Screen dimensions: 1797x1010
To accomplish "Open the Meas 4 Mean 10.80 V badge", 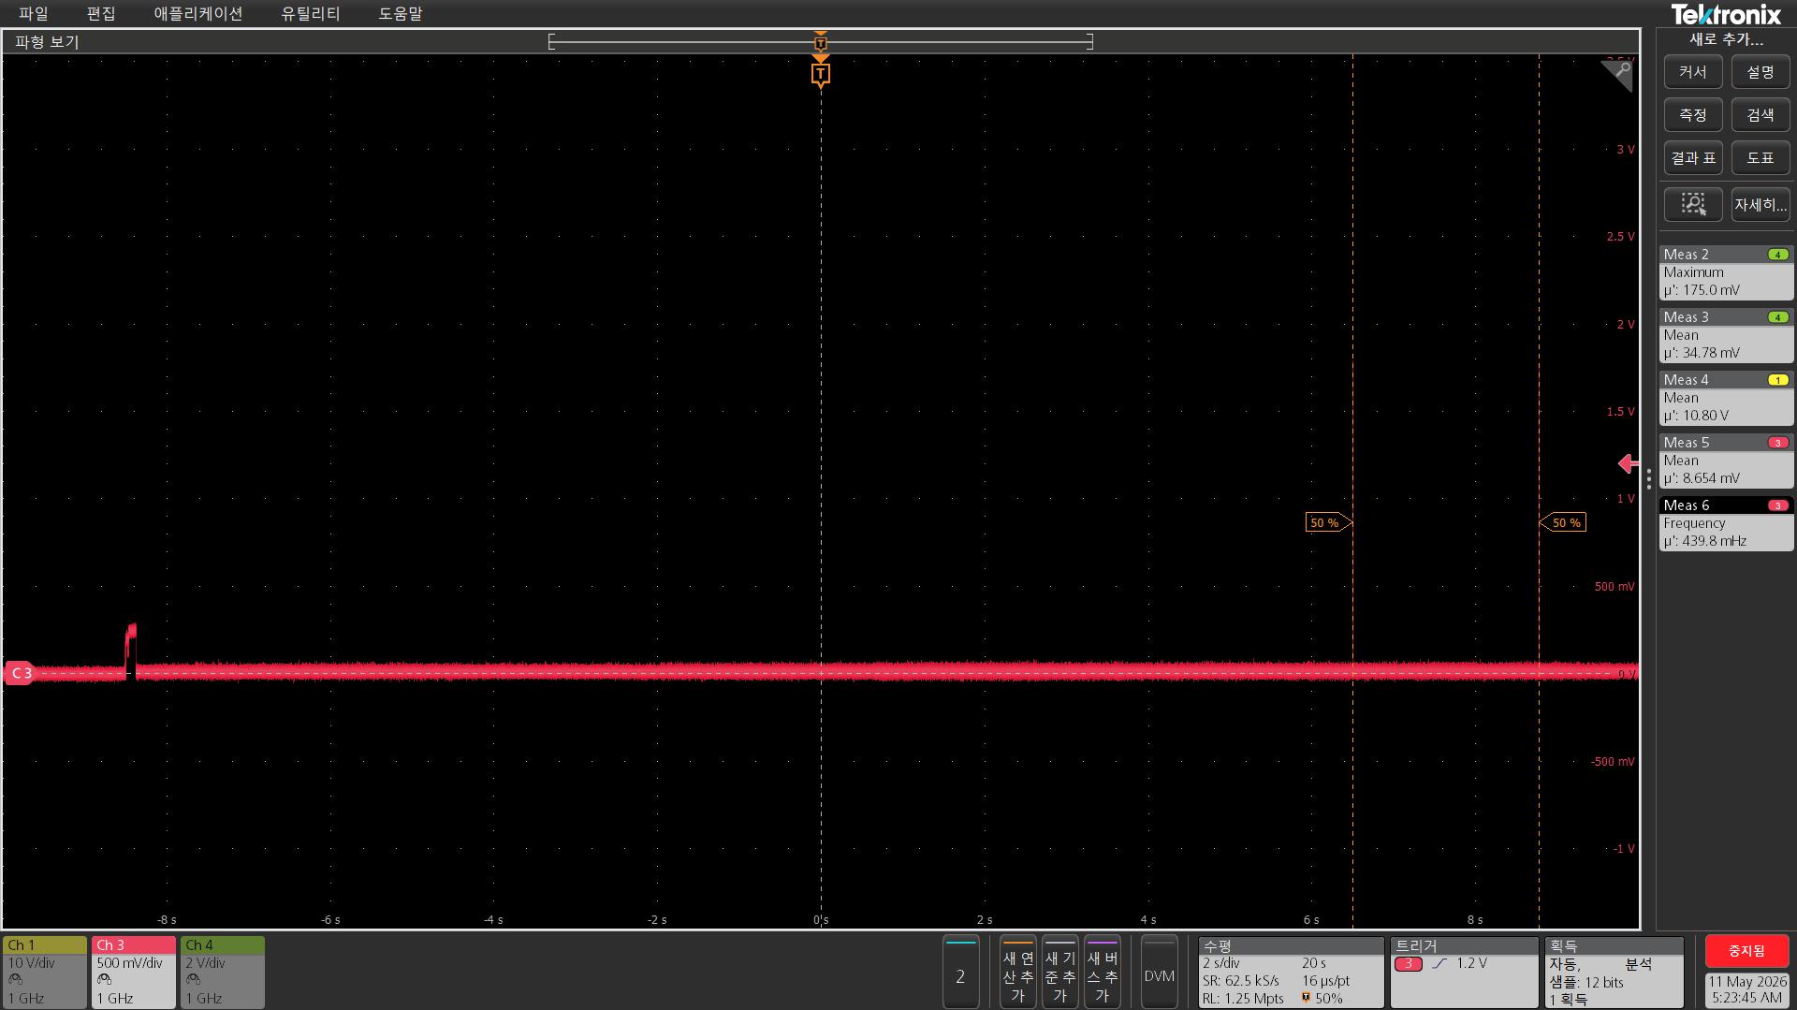I will (1726, 398).
